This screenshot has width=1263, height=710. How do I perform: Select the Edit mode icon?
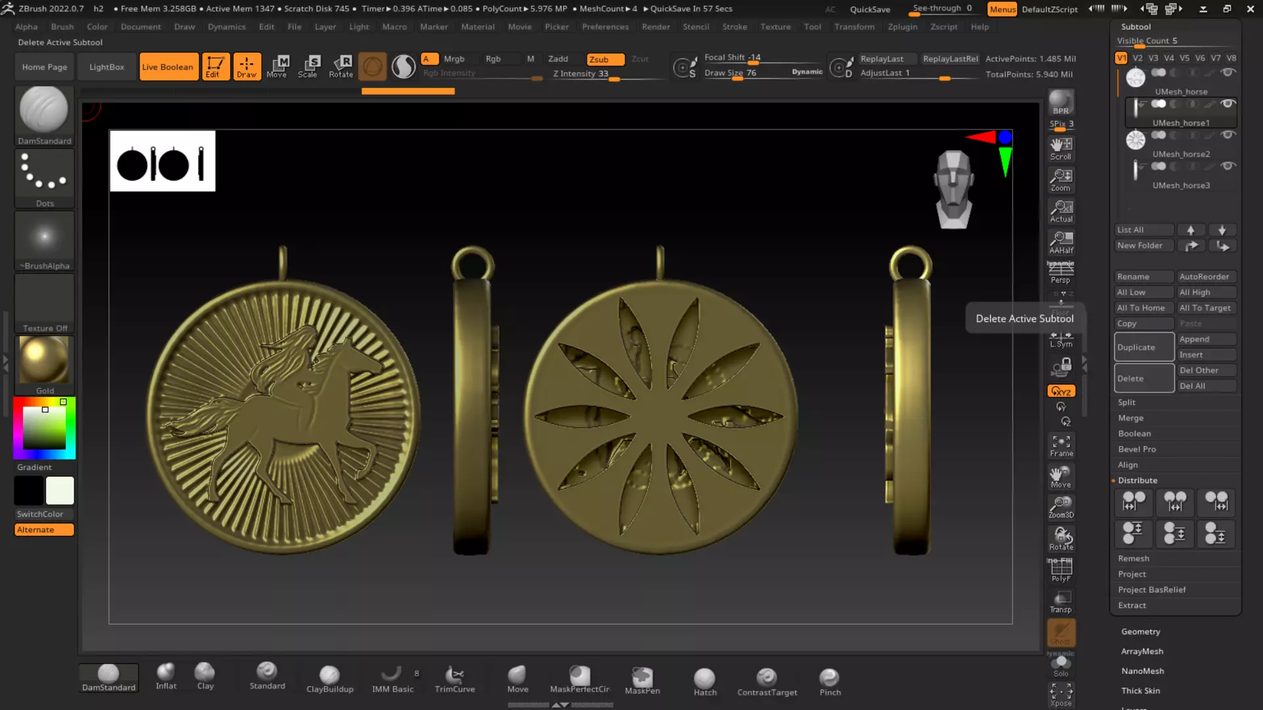pyautogui.click(x=215, y=66)
